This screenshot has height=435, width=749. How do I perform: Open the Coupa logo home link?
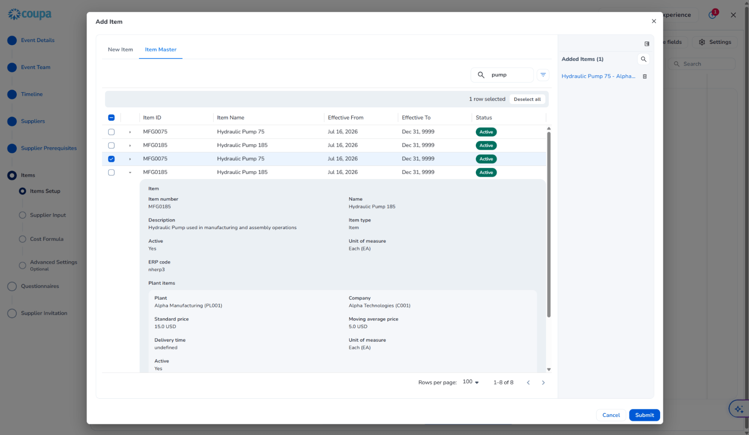pyautogui.click(x=30, y=14)
